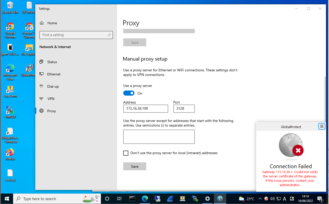Open the language input indicator
Viewport: 329px width, 204px height.
pos(285,199)
